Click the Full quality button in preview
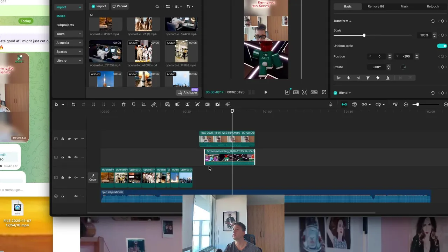Screen dimensions: 448x252 point(296,92)
